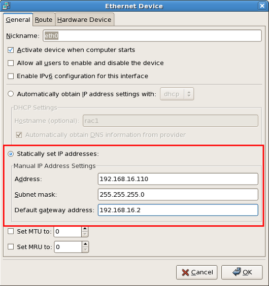Image resolution: width=269 pixels, height=286 pixels.
Task: Click the Default gateway address field
Action: [178, 210]
